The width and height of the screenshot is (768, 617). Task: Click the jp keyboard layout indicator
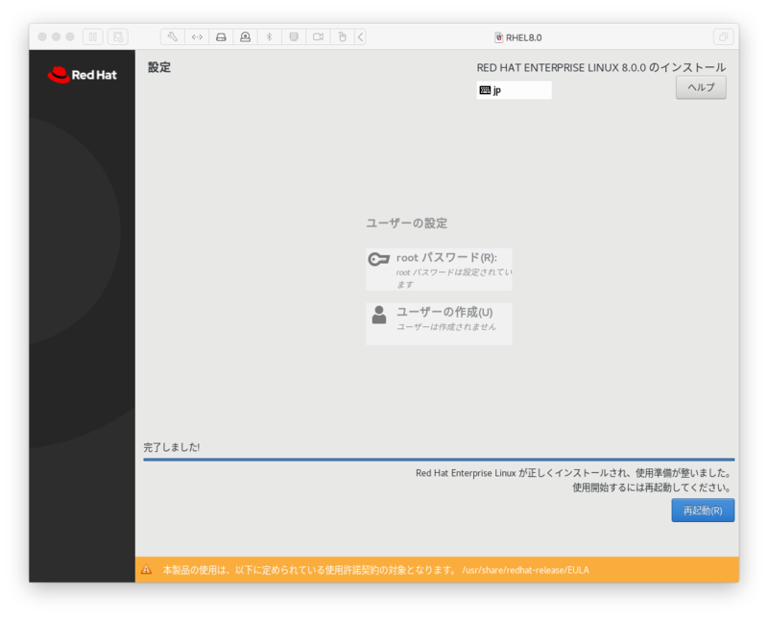tap(514, 90)
